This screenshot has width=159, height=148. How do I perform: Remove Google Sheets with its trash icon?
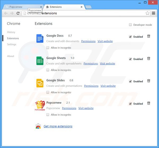149,59
